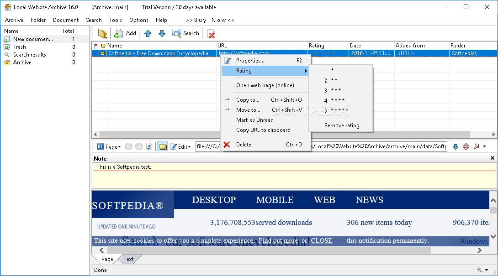Choose Copy to... in context menu
This screenshot has height=276, width=498.
point(265,100)
